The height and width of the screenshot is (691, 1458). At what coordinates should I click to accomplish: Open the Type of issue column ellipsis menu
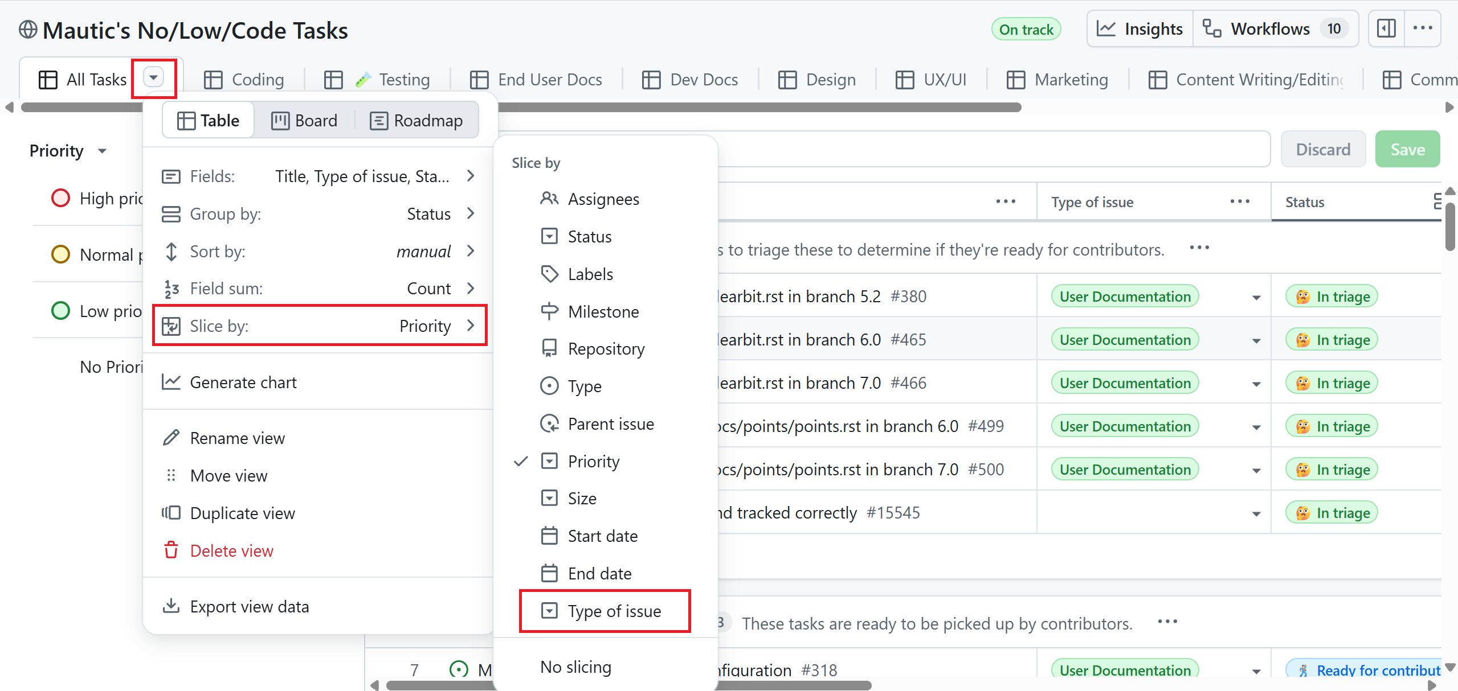tap(1240, 201)
